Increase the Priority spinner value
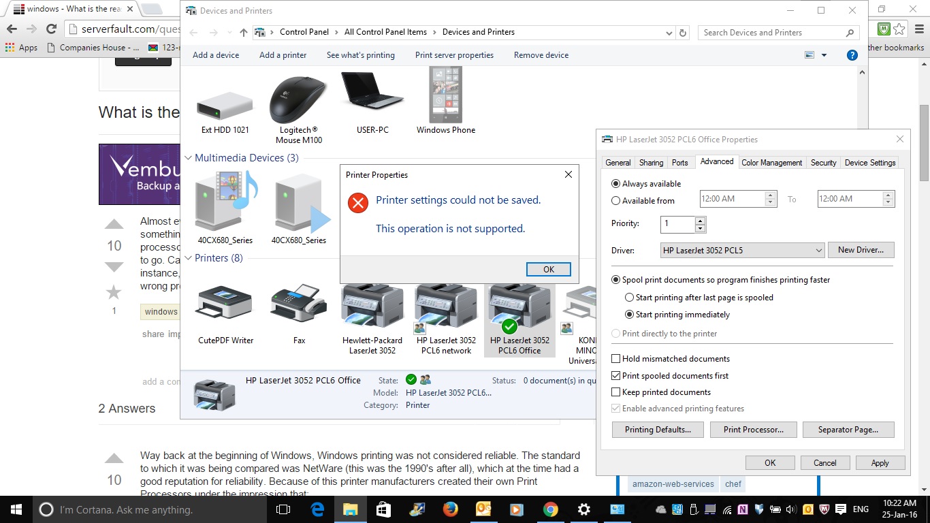 coord(700,221)
